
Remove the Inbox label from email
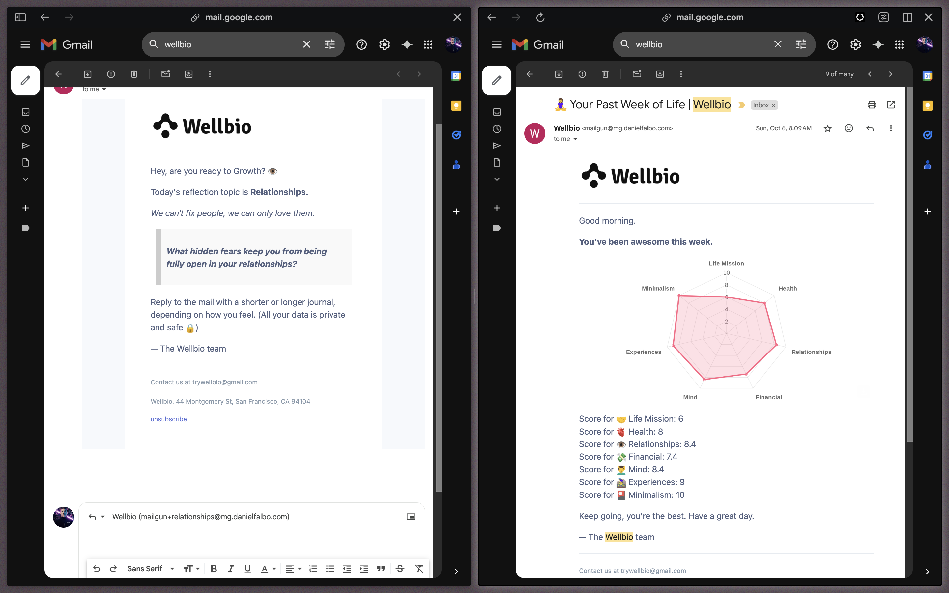(x=773, y=105)
